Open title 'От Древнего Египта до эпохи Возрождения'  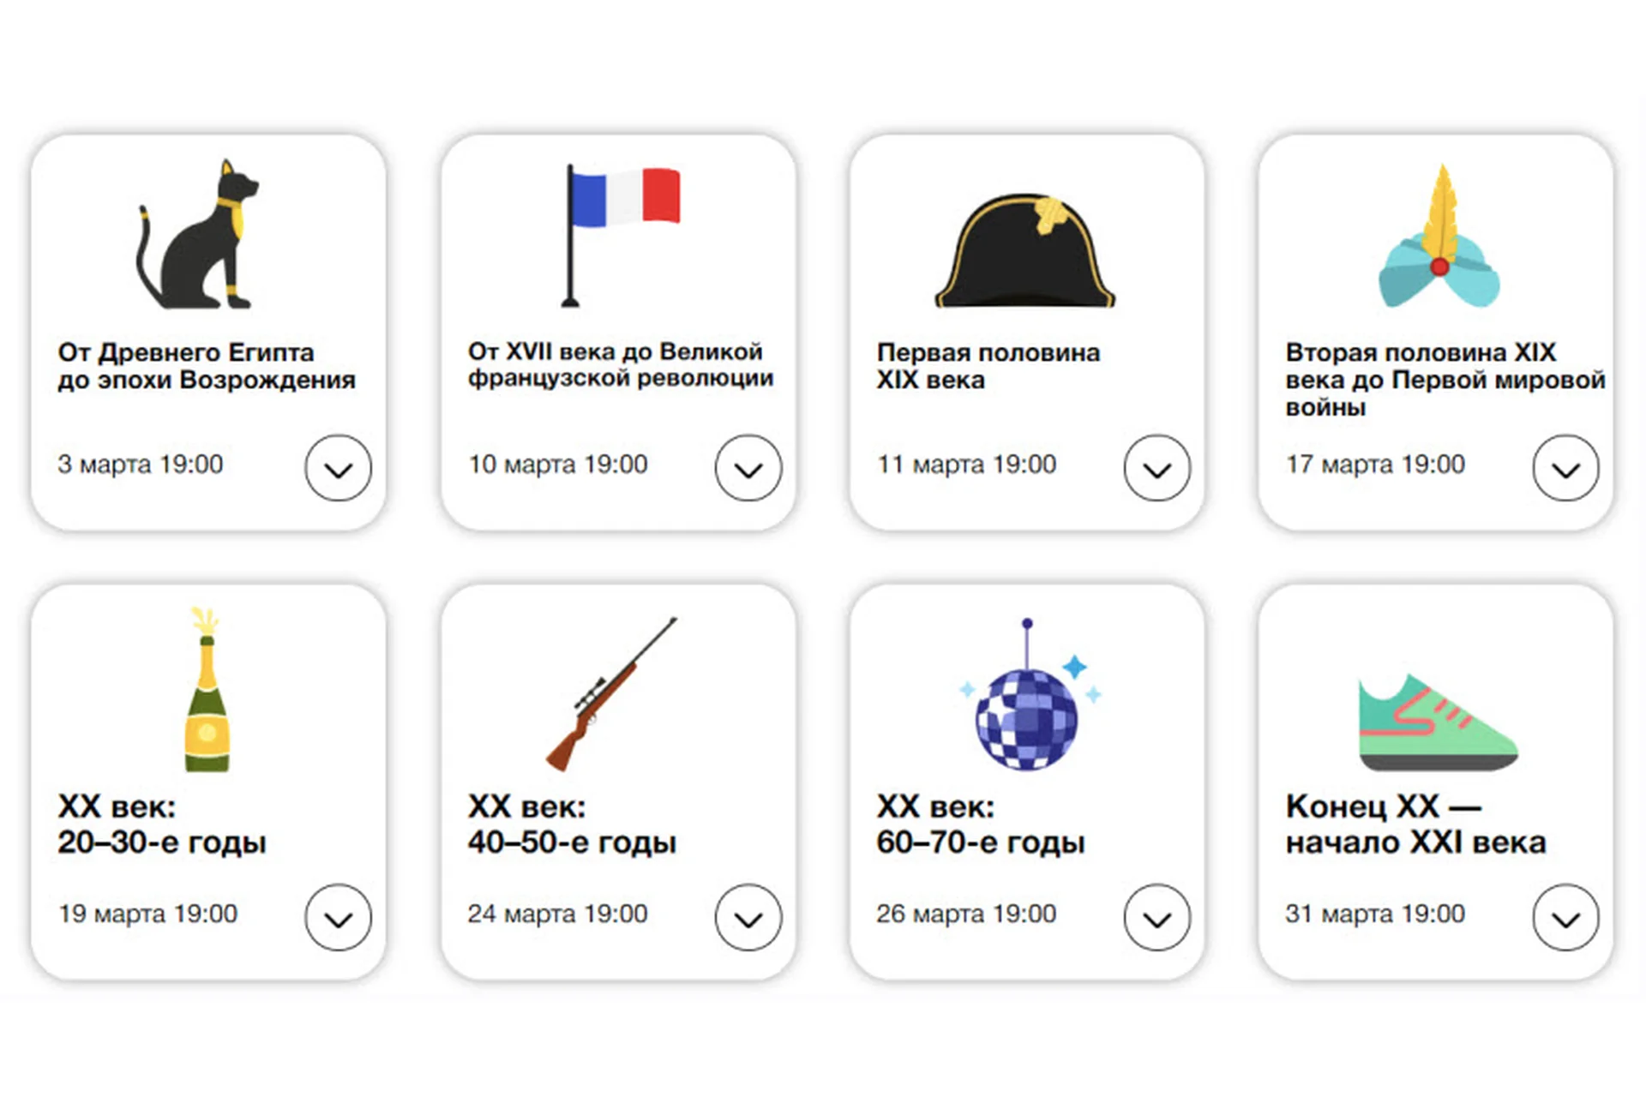pos(207,366)
